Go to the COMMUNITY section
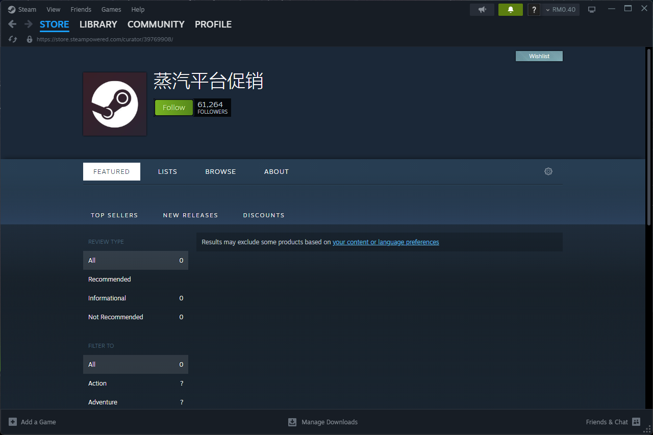This screenshot has width=653, height=435. [x=156, y=24]
